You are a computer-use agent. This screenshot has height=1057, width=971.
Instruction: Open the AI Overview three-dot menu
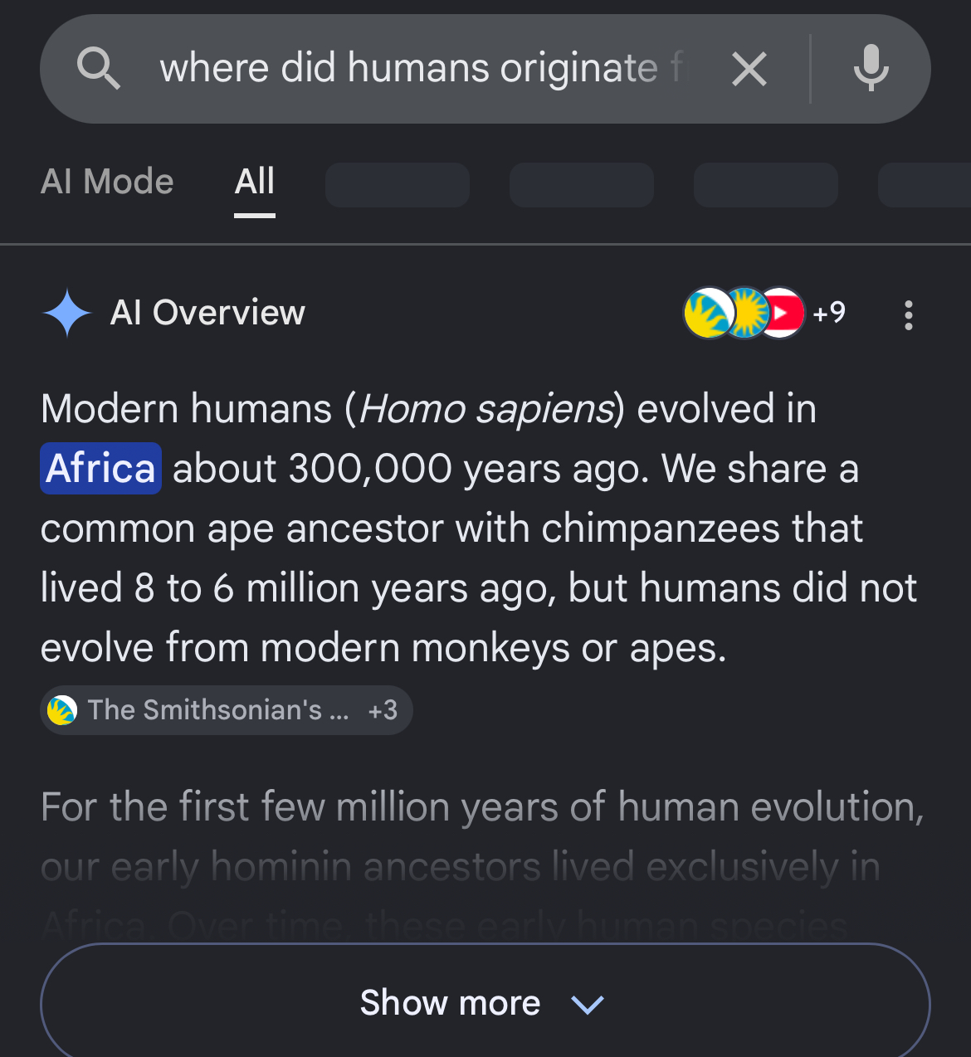click(909, 315)
